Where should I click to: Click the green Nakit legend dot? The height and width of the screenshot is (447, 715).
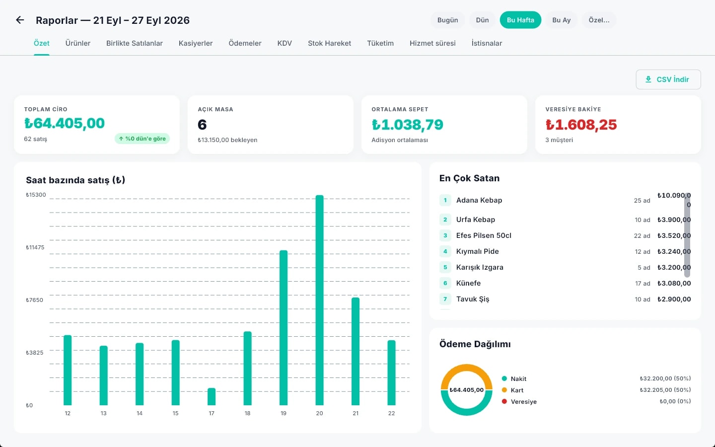[504, 378]
